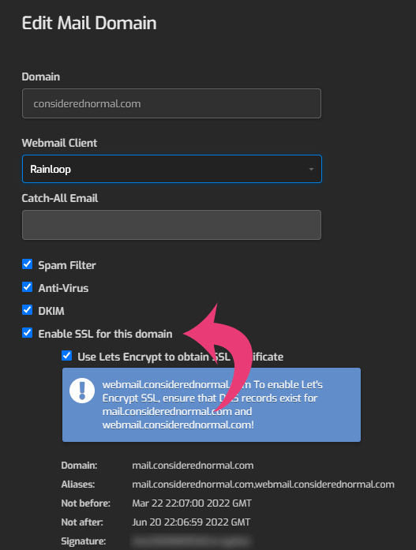Expand the Webmail Client dropdown arrow
The width and height of the screenshot is (416, 550).
[311, 169]
